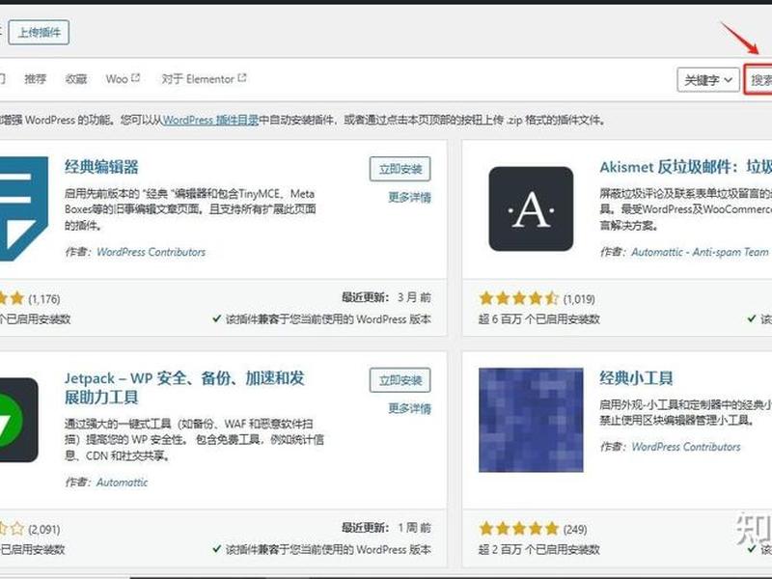Click the compatibility checkmark under Jetpack
The image size is (772, 579).
[x=216, y=549]
